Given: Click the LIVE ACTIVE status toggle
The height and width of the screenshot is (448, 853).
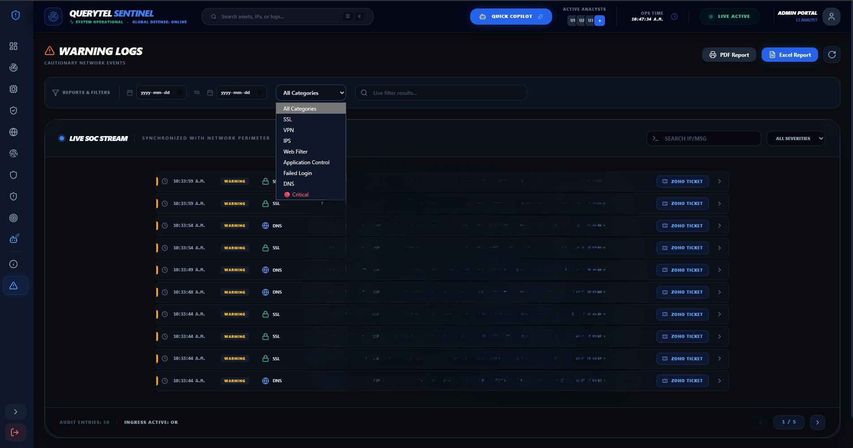Looking at the screenshot, I should click(729, 16).
